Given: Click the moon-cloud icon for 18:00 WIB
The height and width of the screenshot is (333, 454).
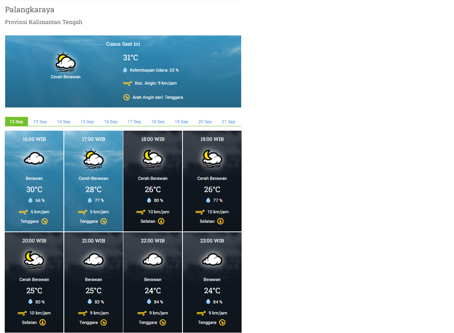Looking at the screenshot, I should coord(153,159).
